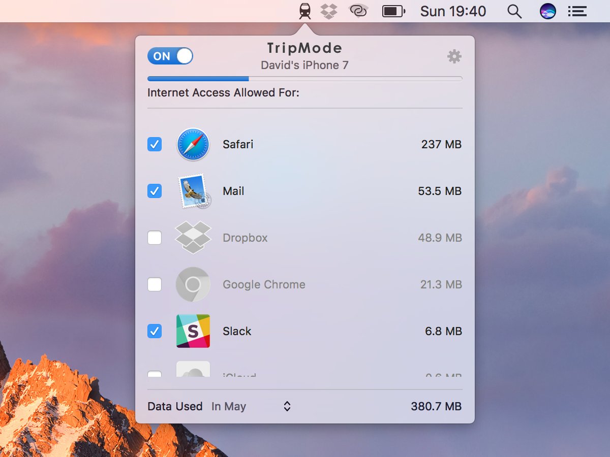The width and height of the screenshot is (610, 457).
Task: Click the Dropbox app name
Action: tap(245, 238)
